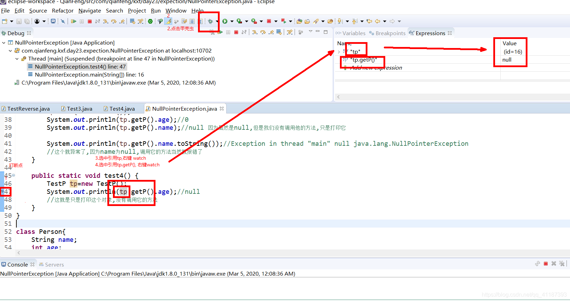Open dropdown arrow beside Coverage run icon

click(246, 21)
